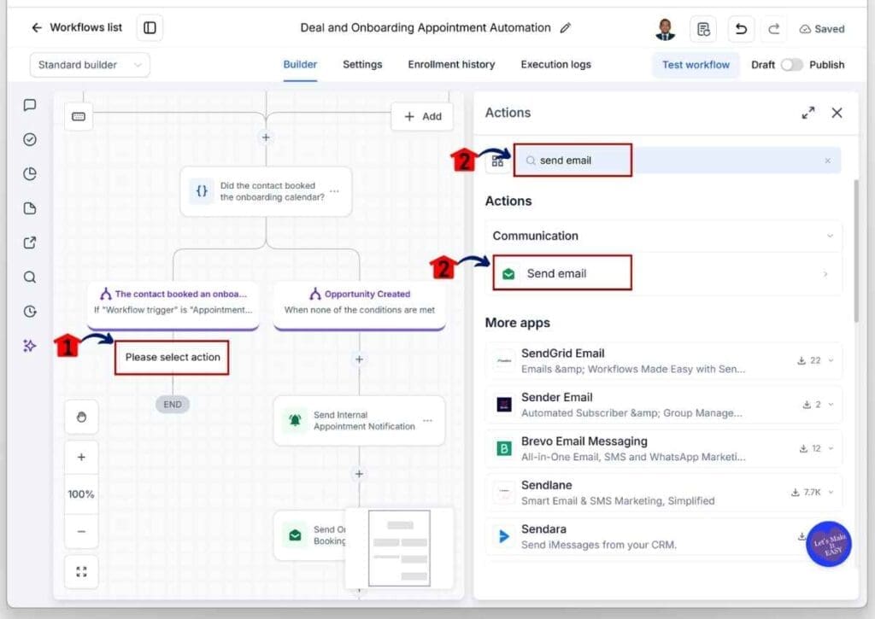Choose the Send email action
The height and width of the screenshot is (619, 875).
tap(664, 274)
